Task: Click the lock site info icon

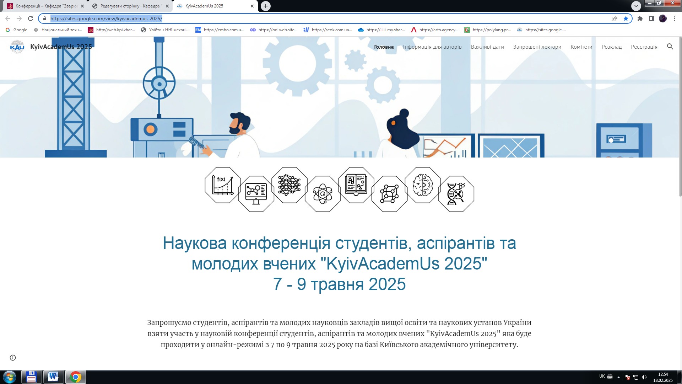Action: [x=44, y=18]
